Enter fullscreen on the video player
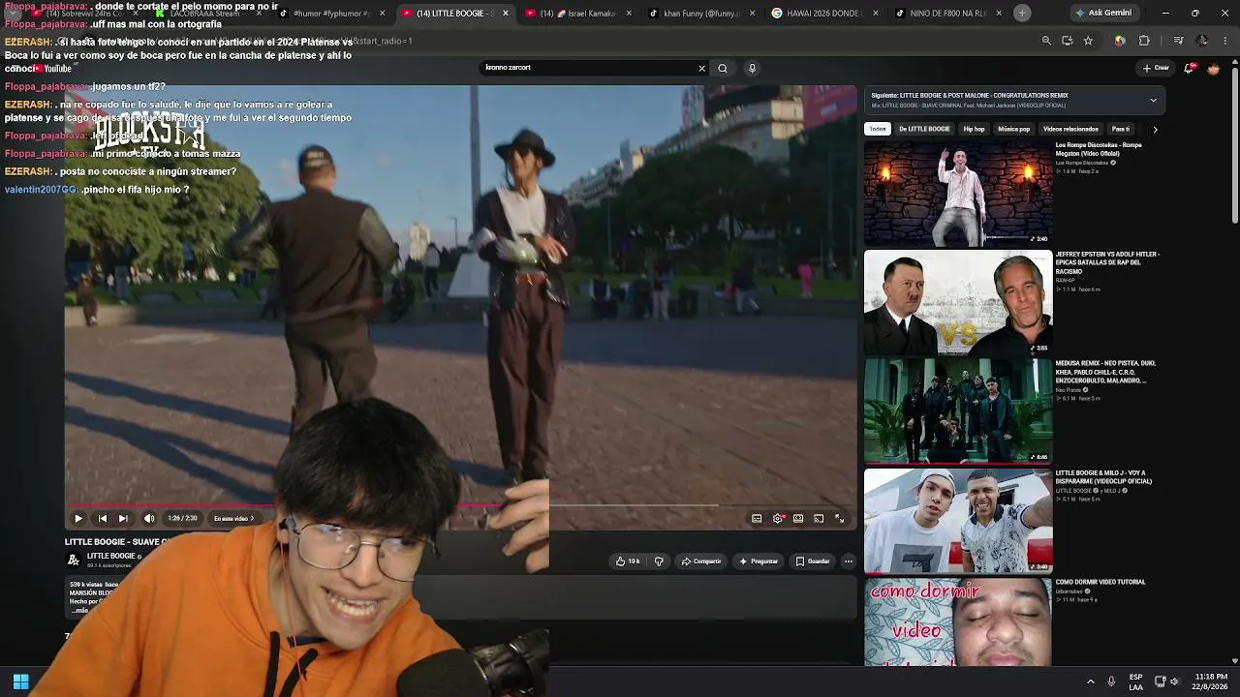This screenshot has width=1240, height=697. click(x=840, y=519)
